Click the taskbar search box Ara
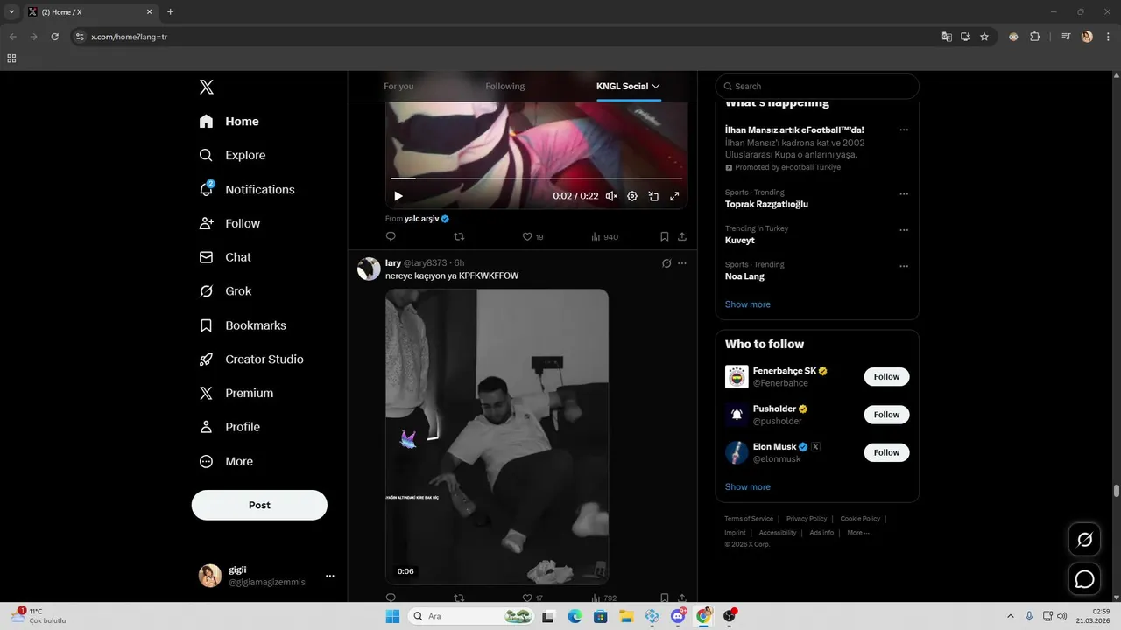Viewport: 1121px width, 630px height. (x=471, y=616)
